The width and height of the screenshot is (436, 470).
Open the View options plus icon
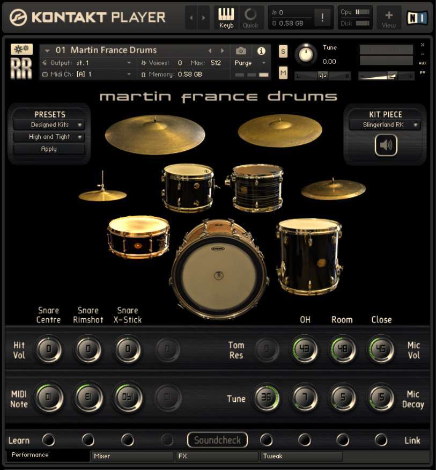coord(389,18)
